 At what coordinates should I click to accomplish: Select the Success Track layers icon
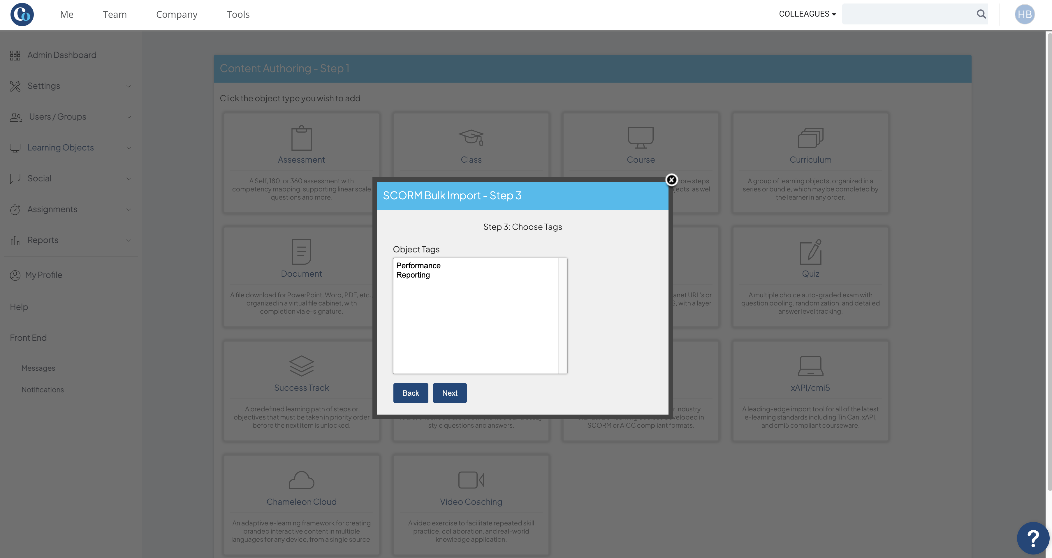point(301,366)
